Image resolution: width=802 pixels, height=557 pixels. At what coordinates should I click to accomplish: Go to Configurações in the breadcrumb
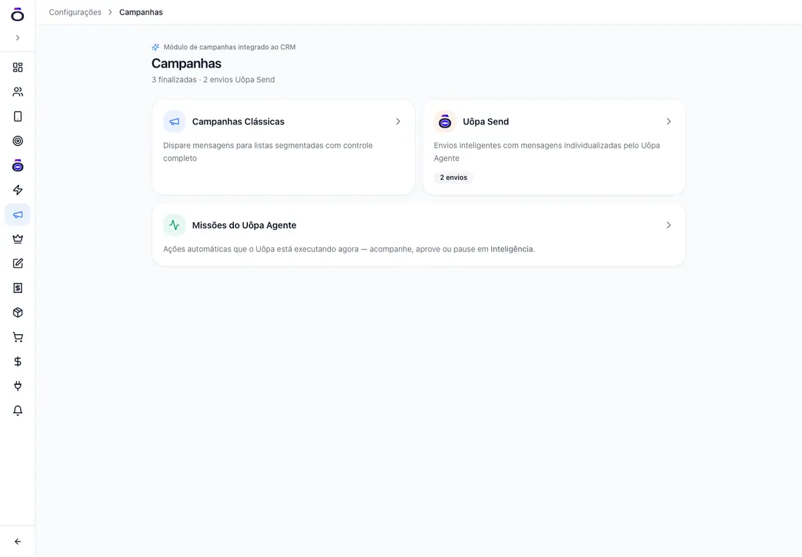(x=75, y=12)
